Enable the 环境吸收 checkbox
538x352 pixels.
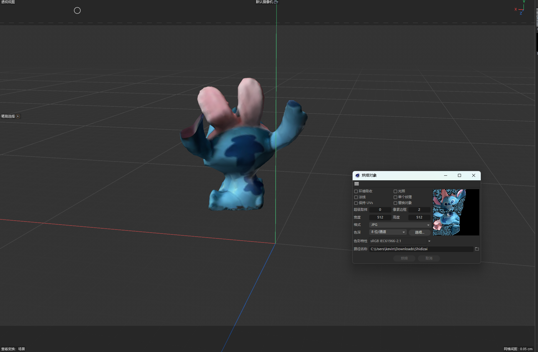(x=356, y=191)
